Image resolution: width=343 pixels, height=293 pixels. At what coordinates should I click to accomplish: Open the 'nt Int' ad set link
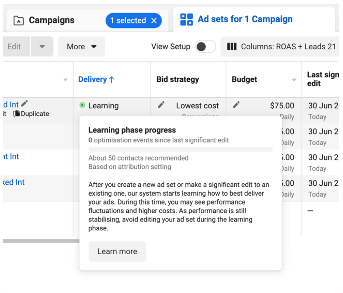click(x=11, y=156)
